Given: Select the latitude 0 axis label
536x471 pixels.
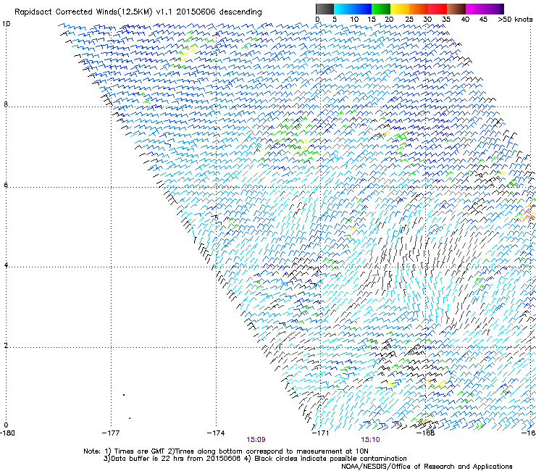Looking at the screenshot, I should [6, 425].
